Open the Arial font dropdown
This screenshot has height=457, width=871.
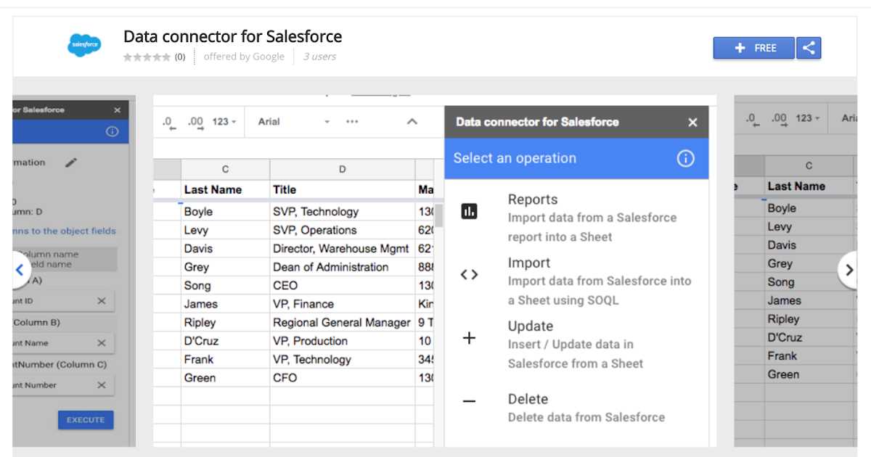294,122
